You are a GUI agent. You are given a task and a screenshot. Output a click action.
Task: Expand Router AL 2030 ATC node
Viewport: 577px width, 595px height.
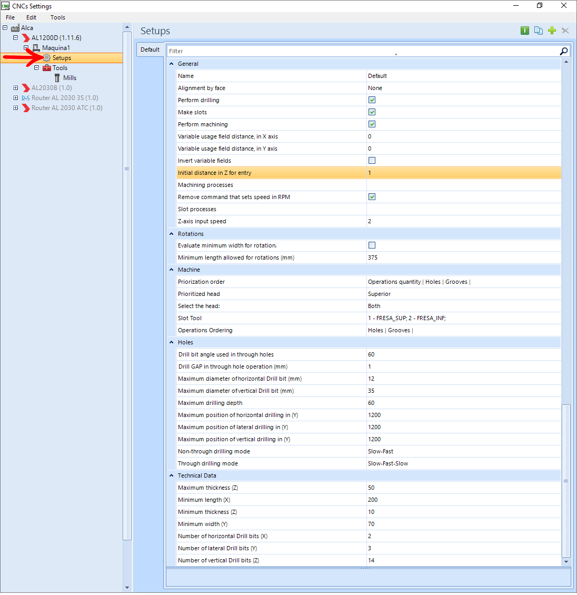[16, 108]
